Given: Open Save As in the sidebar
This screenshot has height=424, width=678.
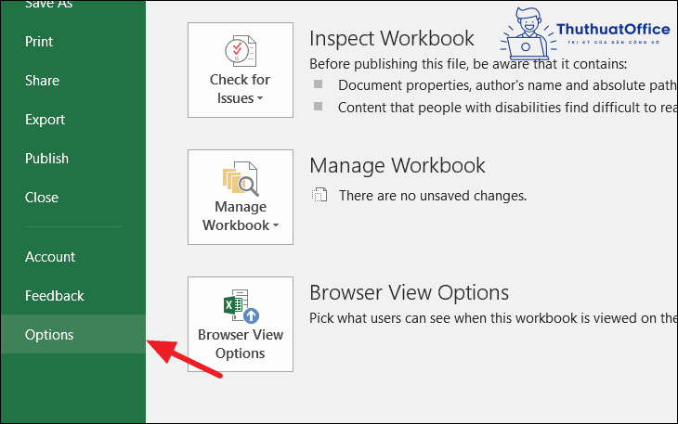Looking at the screenshot, I should tap(50, 5).
